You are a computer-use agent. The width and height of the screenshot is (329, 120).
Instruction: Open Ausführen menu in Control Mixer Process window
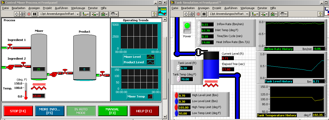point(62,8)
